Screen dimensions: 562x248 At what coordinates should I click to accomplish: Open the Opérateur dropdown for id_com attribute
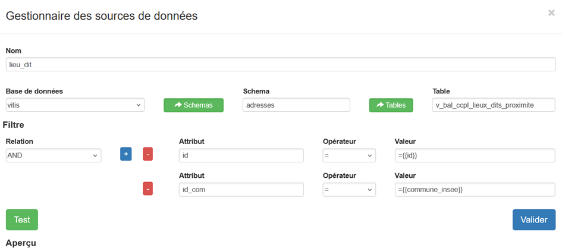pyautogui.click(x=349, y=189)
